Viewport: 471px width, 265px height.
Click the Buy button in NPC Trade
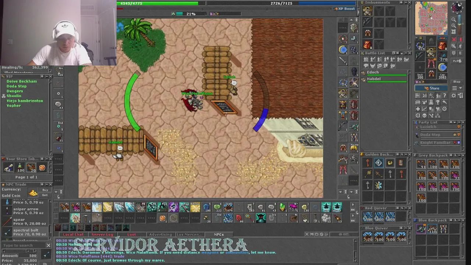[x=45, y=190]
